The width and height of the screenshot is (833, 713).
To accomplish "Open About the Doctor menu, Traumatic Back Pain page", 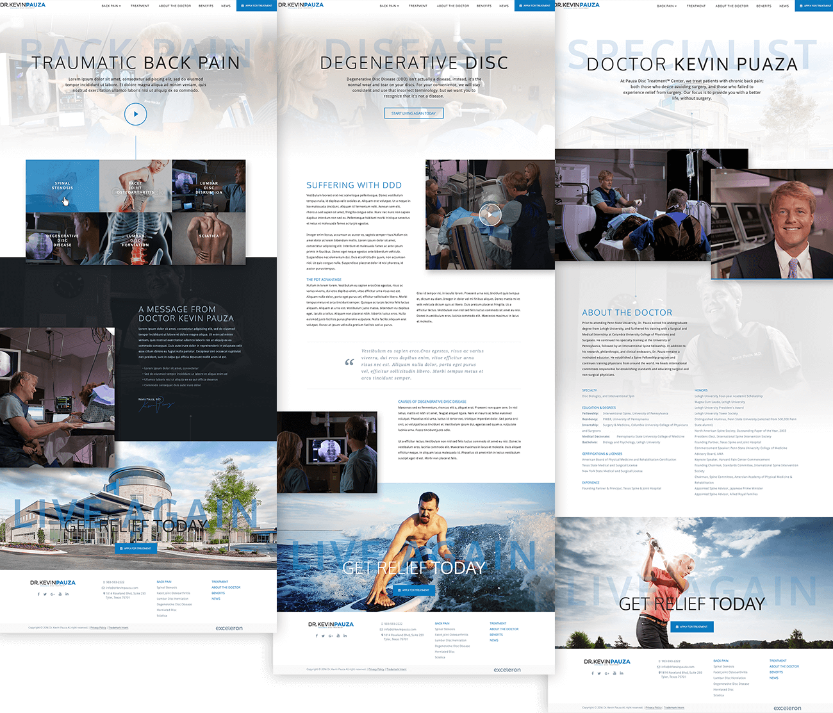I will click(x=175, y=6).
